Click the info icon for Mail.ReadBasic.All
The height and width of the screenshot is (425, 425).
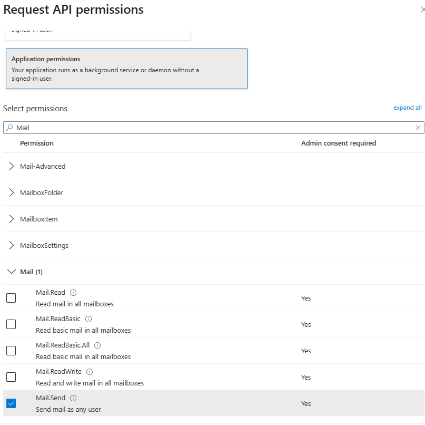click(x=97, y=345)
